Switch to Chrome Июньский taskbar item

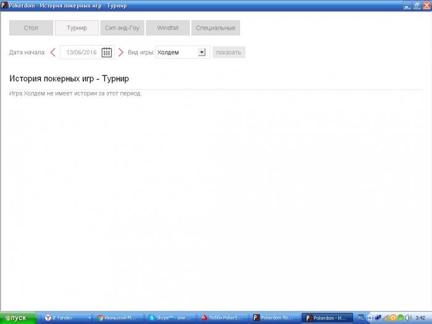[118, 318]
